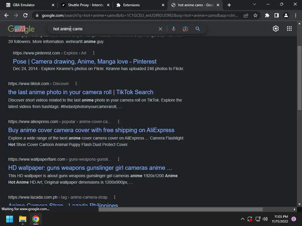The height and width of the screenshot is (226, 302).
Task: Open HD wallpaper gunslinger girl result
Action: pos(90,168)
